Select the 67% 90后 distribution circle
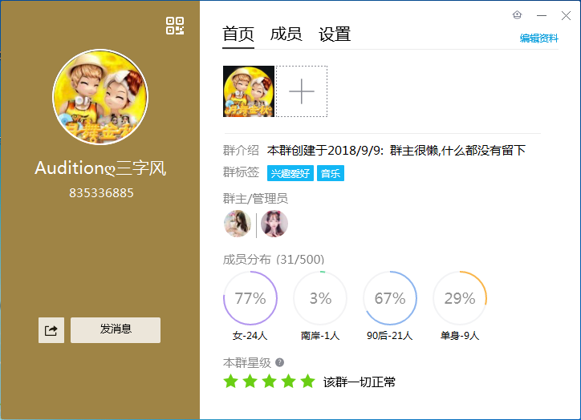This screenshot has width=581, height=420. pyautogui.click(x=390, y=298)
